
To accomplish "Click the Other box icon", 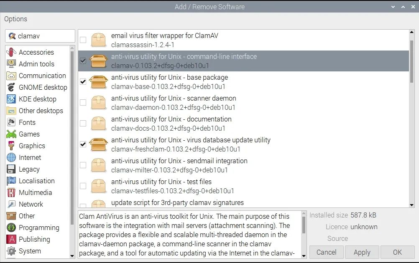I will (11, 216).
